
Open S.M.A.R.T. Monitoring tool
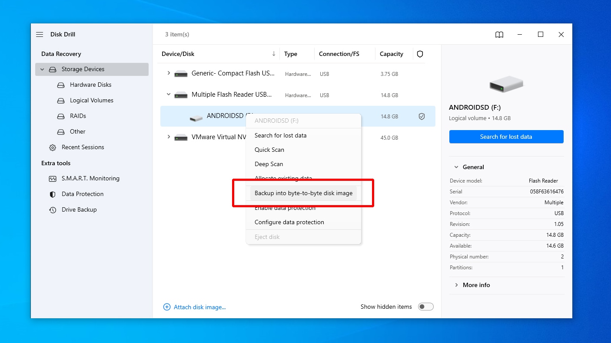click(x=90, y=179)
